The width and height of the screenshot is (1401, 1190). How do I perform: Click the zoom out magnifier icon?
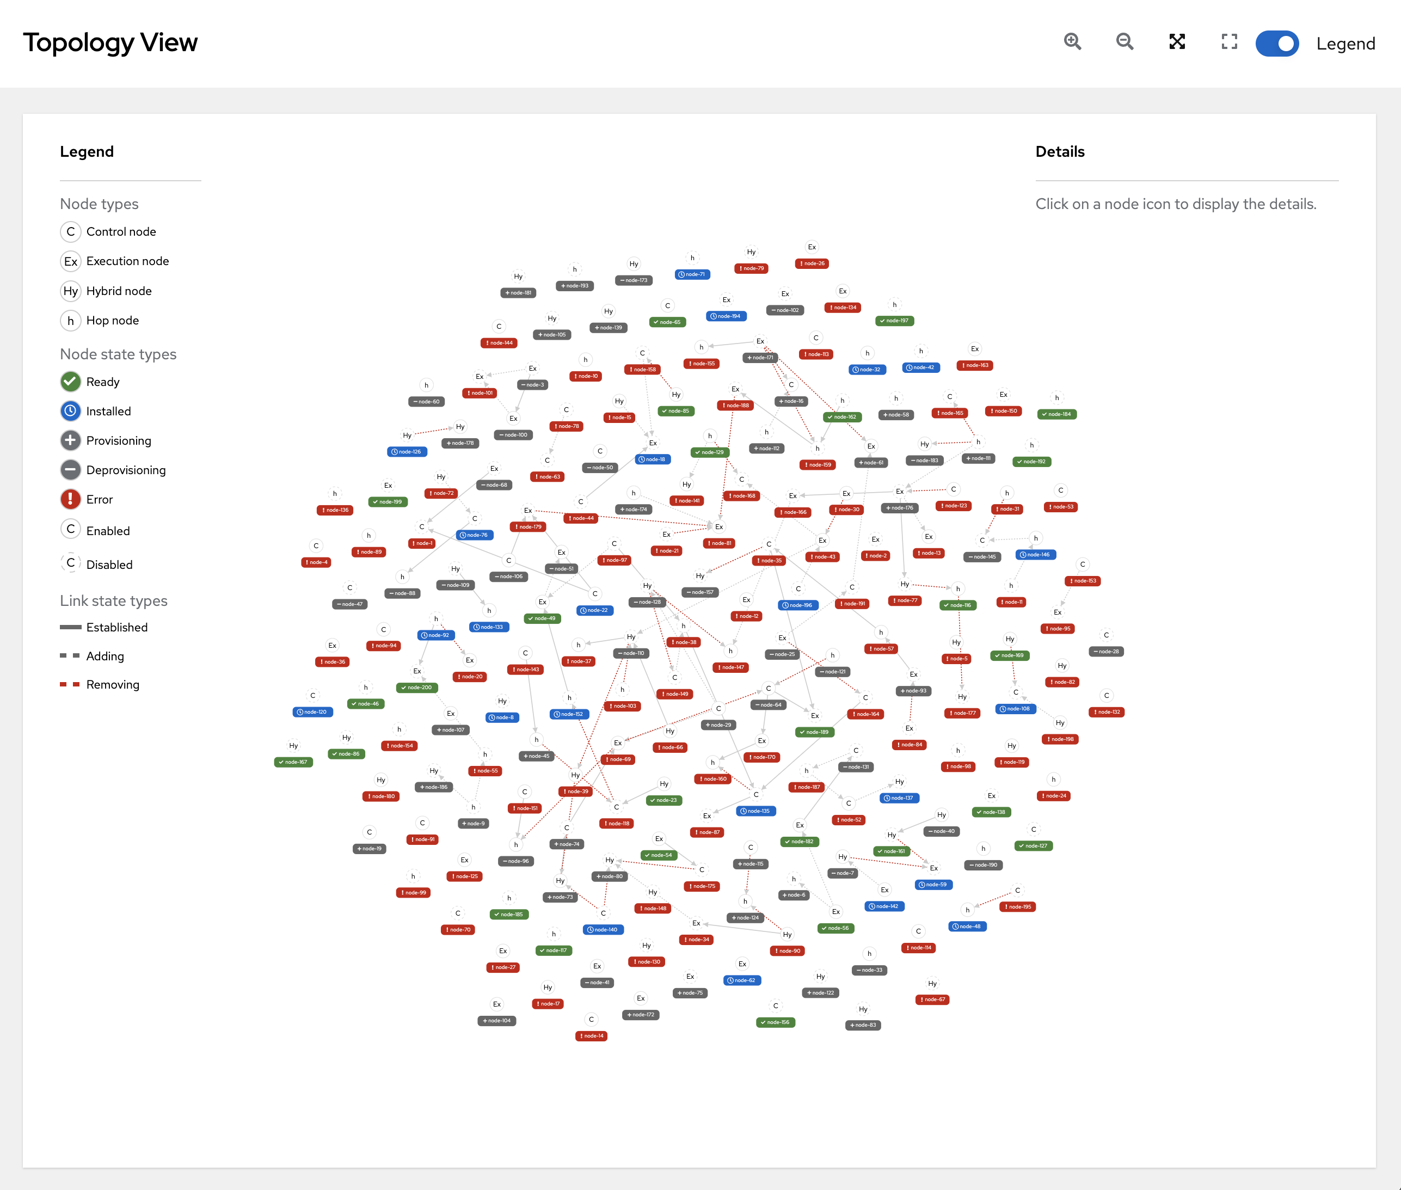[1125, 42]
